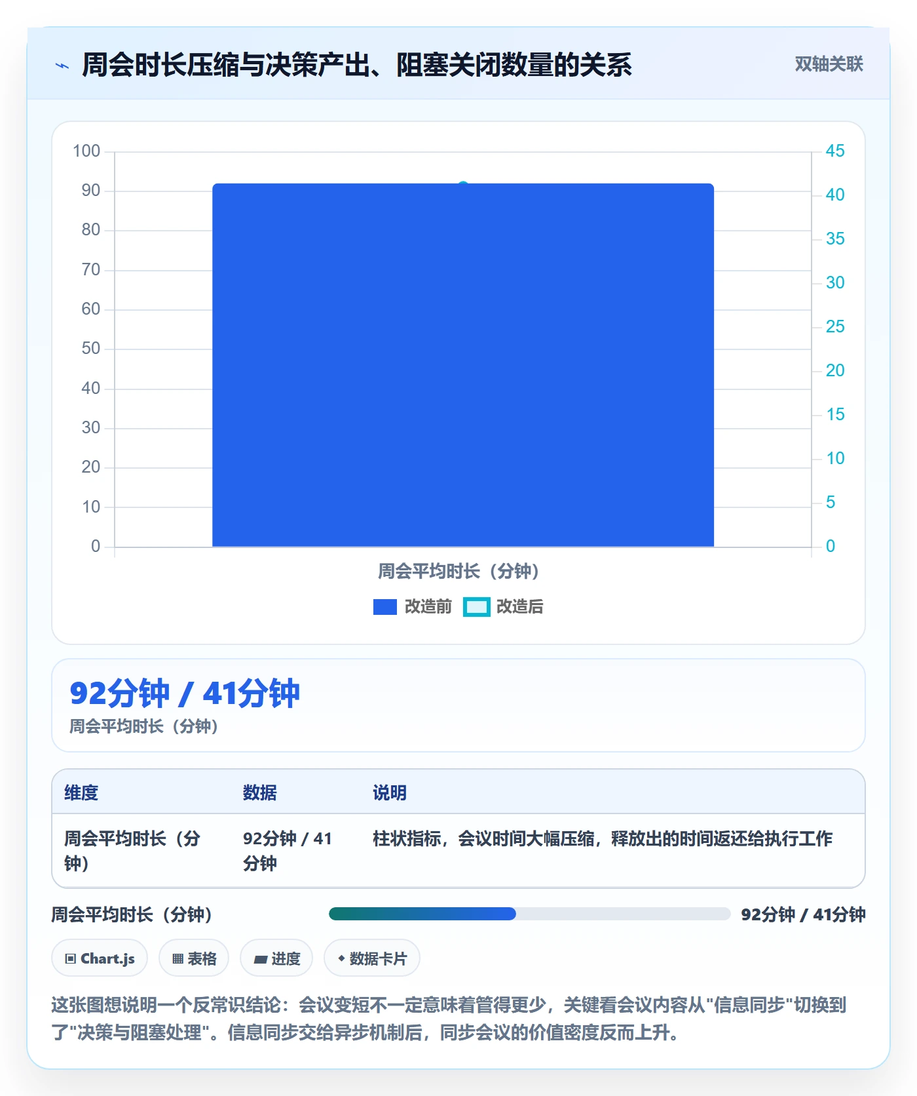Click the large blue bar in the chart
The height and width of the screenshot is (1096, 917).
click(x=463, y=365)
